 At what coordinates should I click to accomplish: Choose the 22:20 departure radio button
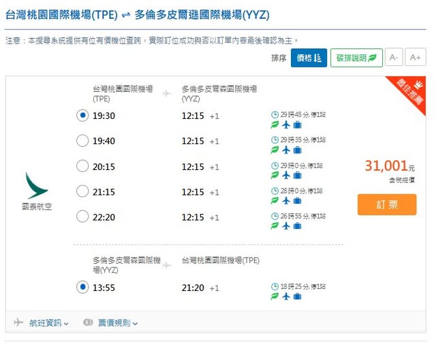tap(82, 217)
